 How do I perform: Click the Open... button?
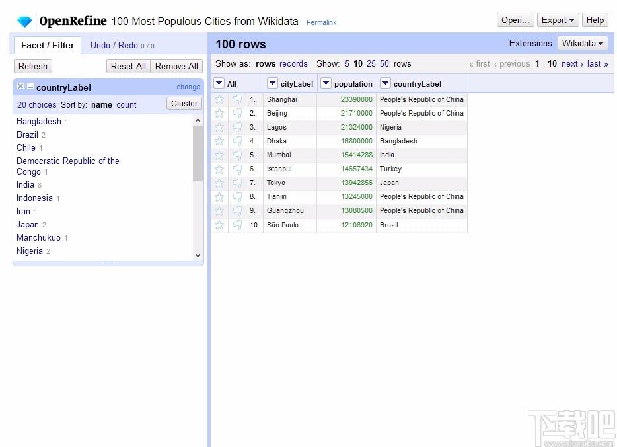tap(515, 20)
